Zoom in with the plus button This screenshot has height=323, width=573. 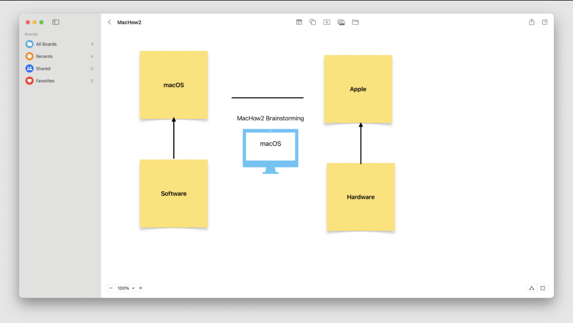[x=140, y=288]
